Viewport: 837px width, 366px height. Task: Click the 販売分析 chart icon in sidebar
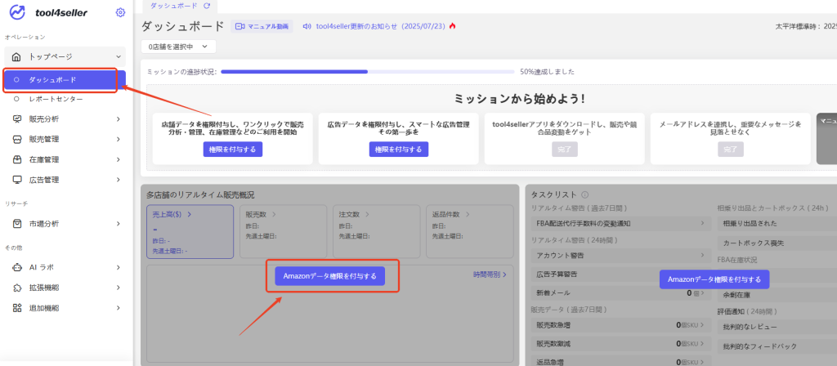point(17,119)
